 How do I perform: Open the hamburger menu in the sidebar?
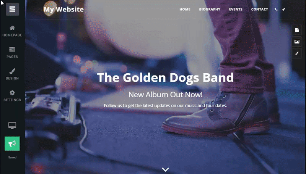[x=12, y=9]
